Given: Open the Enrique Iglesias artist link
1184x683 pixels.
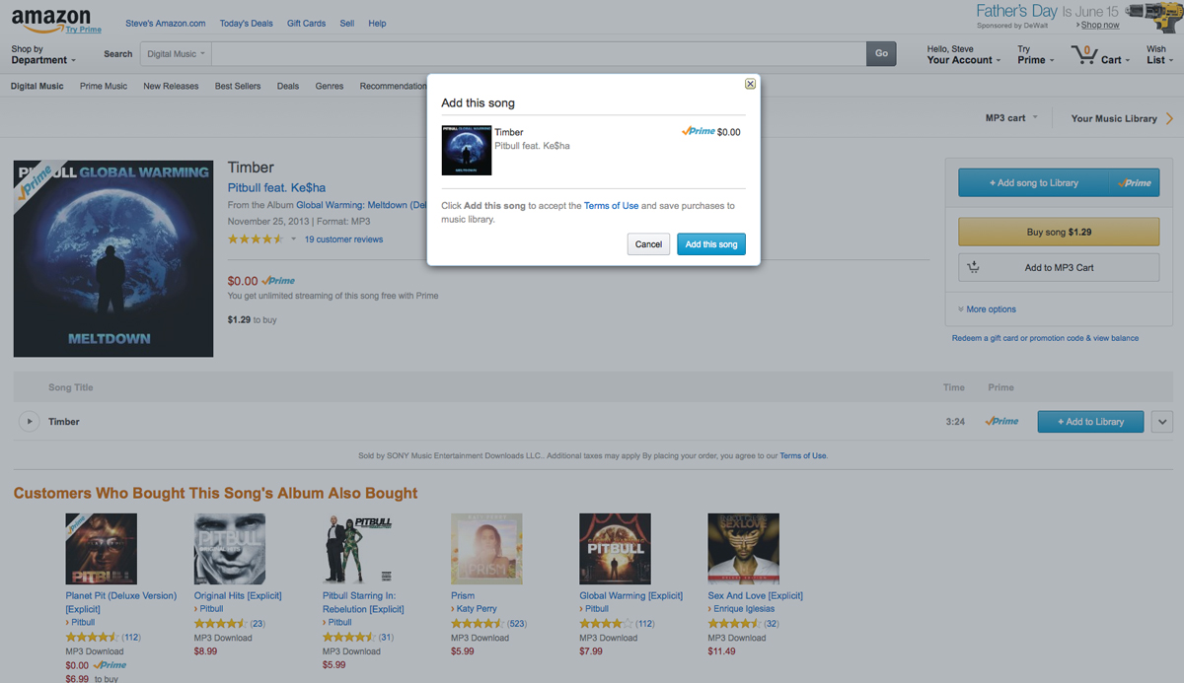Looking at the screenshot, I should click(x=744, y=609).
